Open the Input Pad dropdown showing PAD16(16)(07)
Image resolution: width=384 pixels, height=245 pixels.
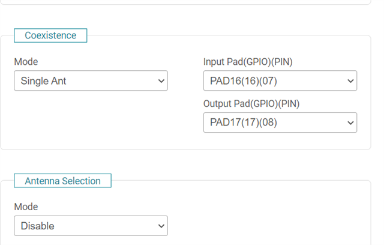click(280, 80)
